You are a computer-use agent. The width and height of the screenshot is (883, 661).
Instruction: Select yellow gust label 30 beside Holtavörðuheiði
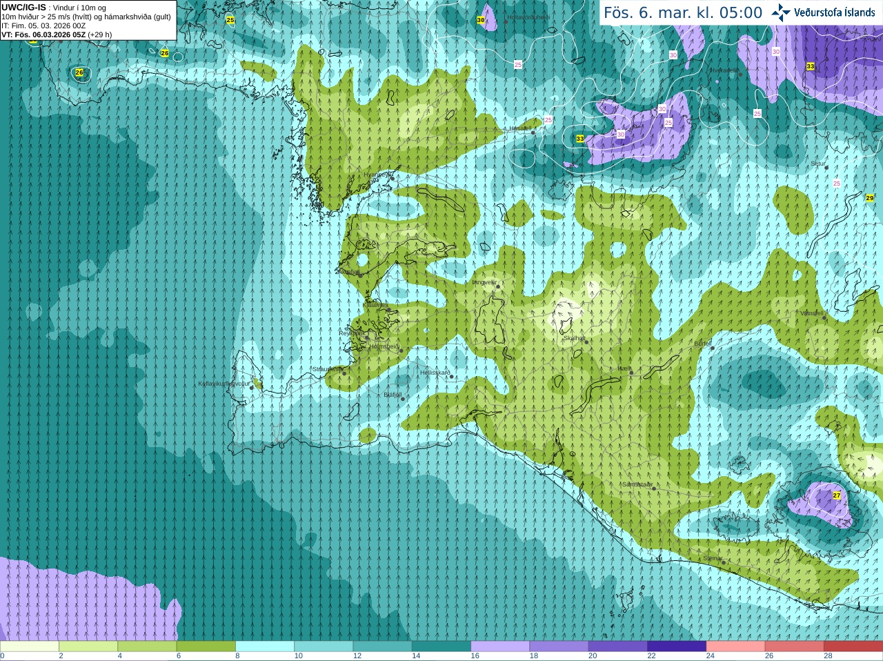click(x=481, y=20)
